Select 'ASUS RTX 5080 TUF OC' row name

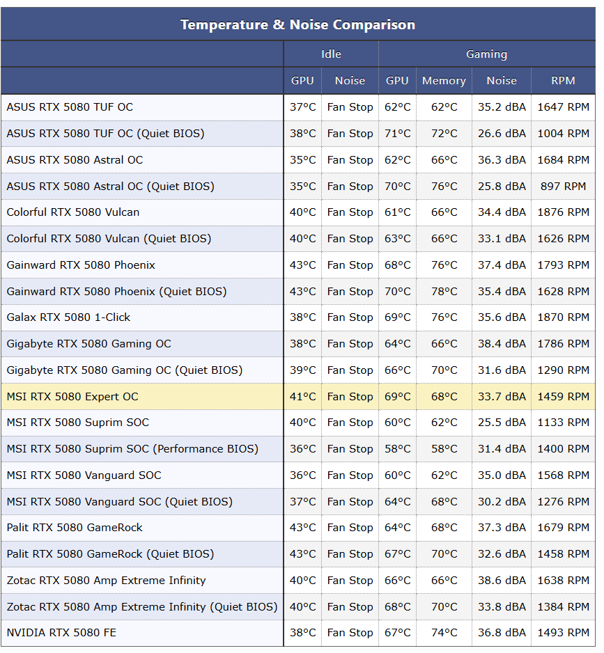pyautogui.click(x=70, y=107)
